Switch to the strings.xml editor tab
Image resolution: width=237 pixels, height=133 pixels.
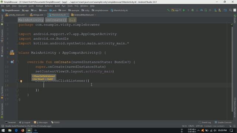coord(37,15)
